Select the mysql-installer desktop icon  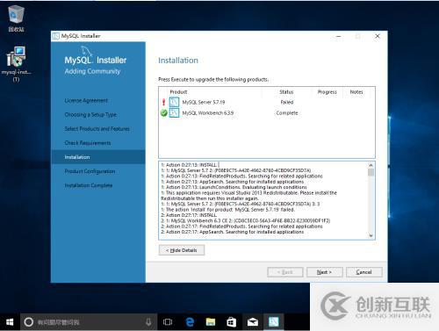click(x=16, y=63)
